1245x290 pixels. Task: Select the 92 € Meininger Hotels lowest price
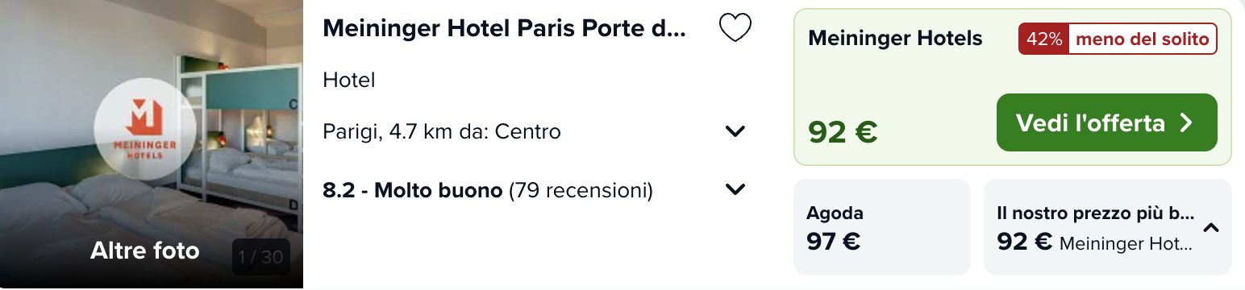coord(1108,227)
